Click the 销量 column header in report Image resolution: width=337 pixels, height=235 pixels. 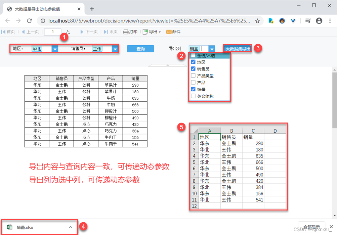click(135, 79)
